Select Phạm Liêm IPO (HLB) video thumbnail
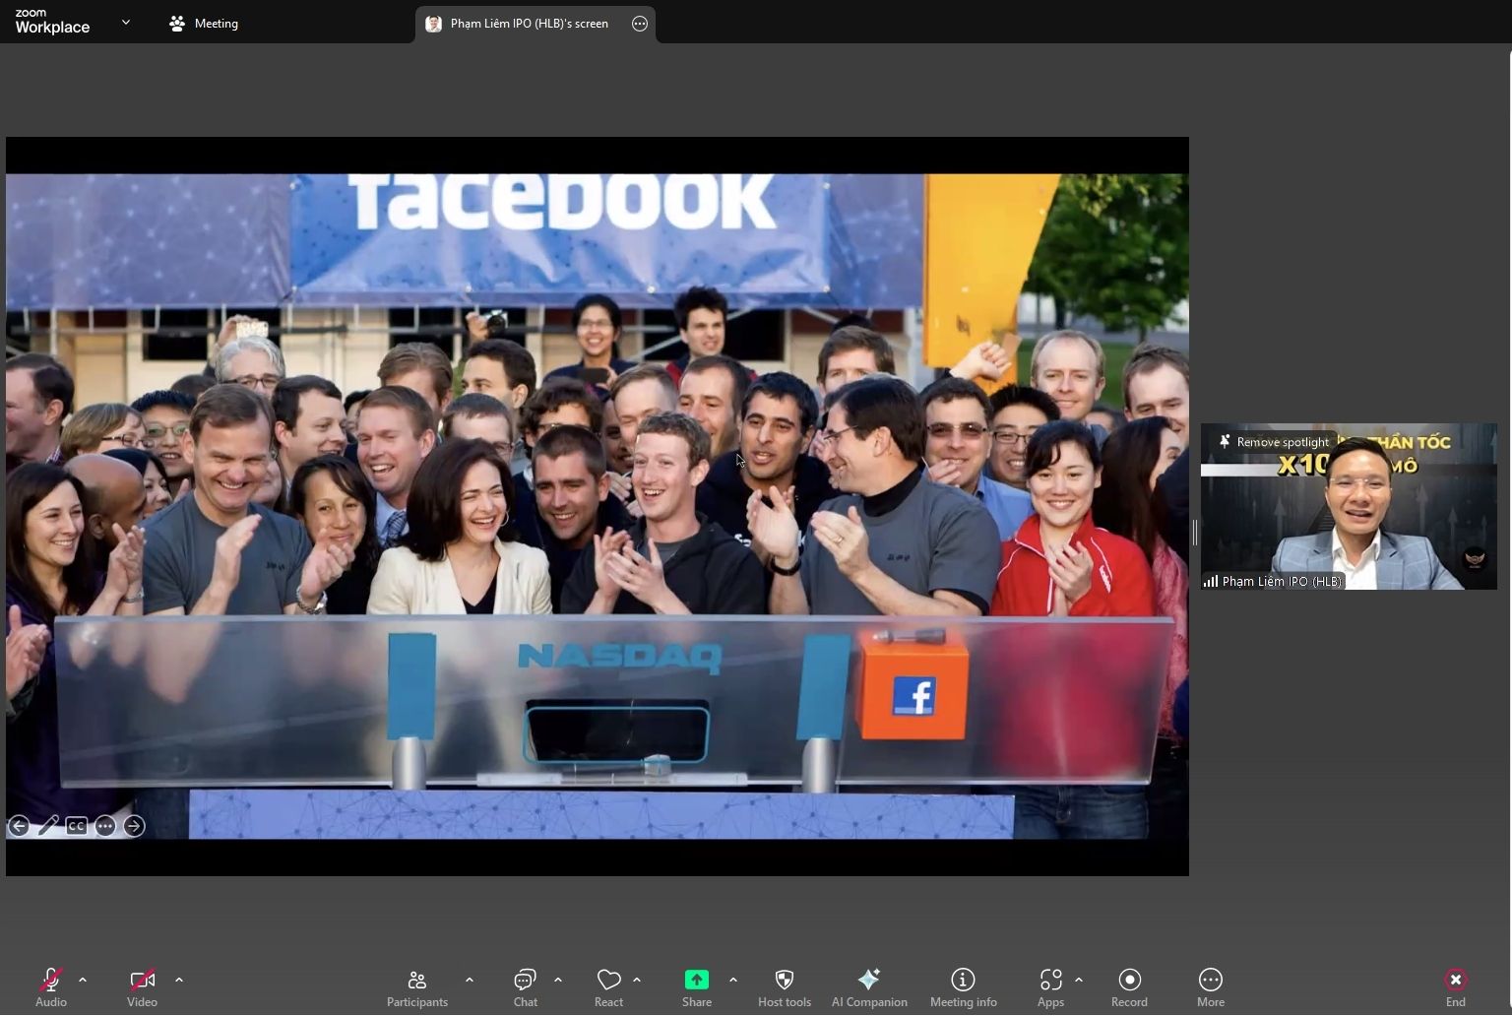Screen dimensions: 1512x1016 point(1349,507)
